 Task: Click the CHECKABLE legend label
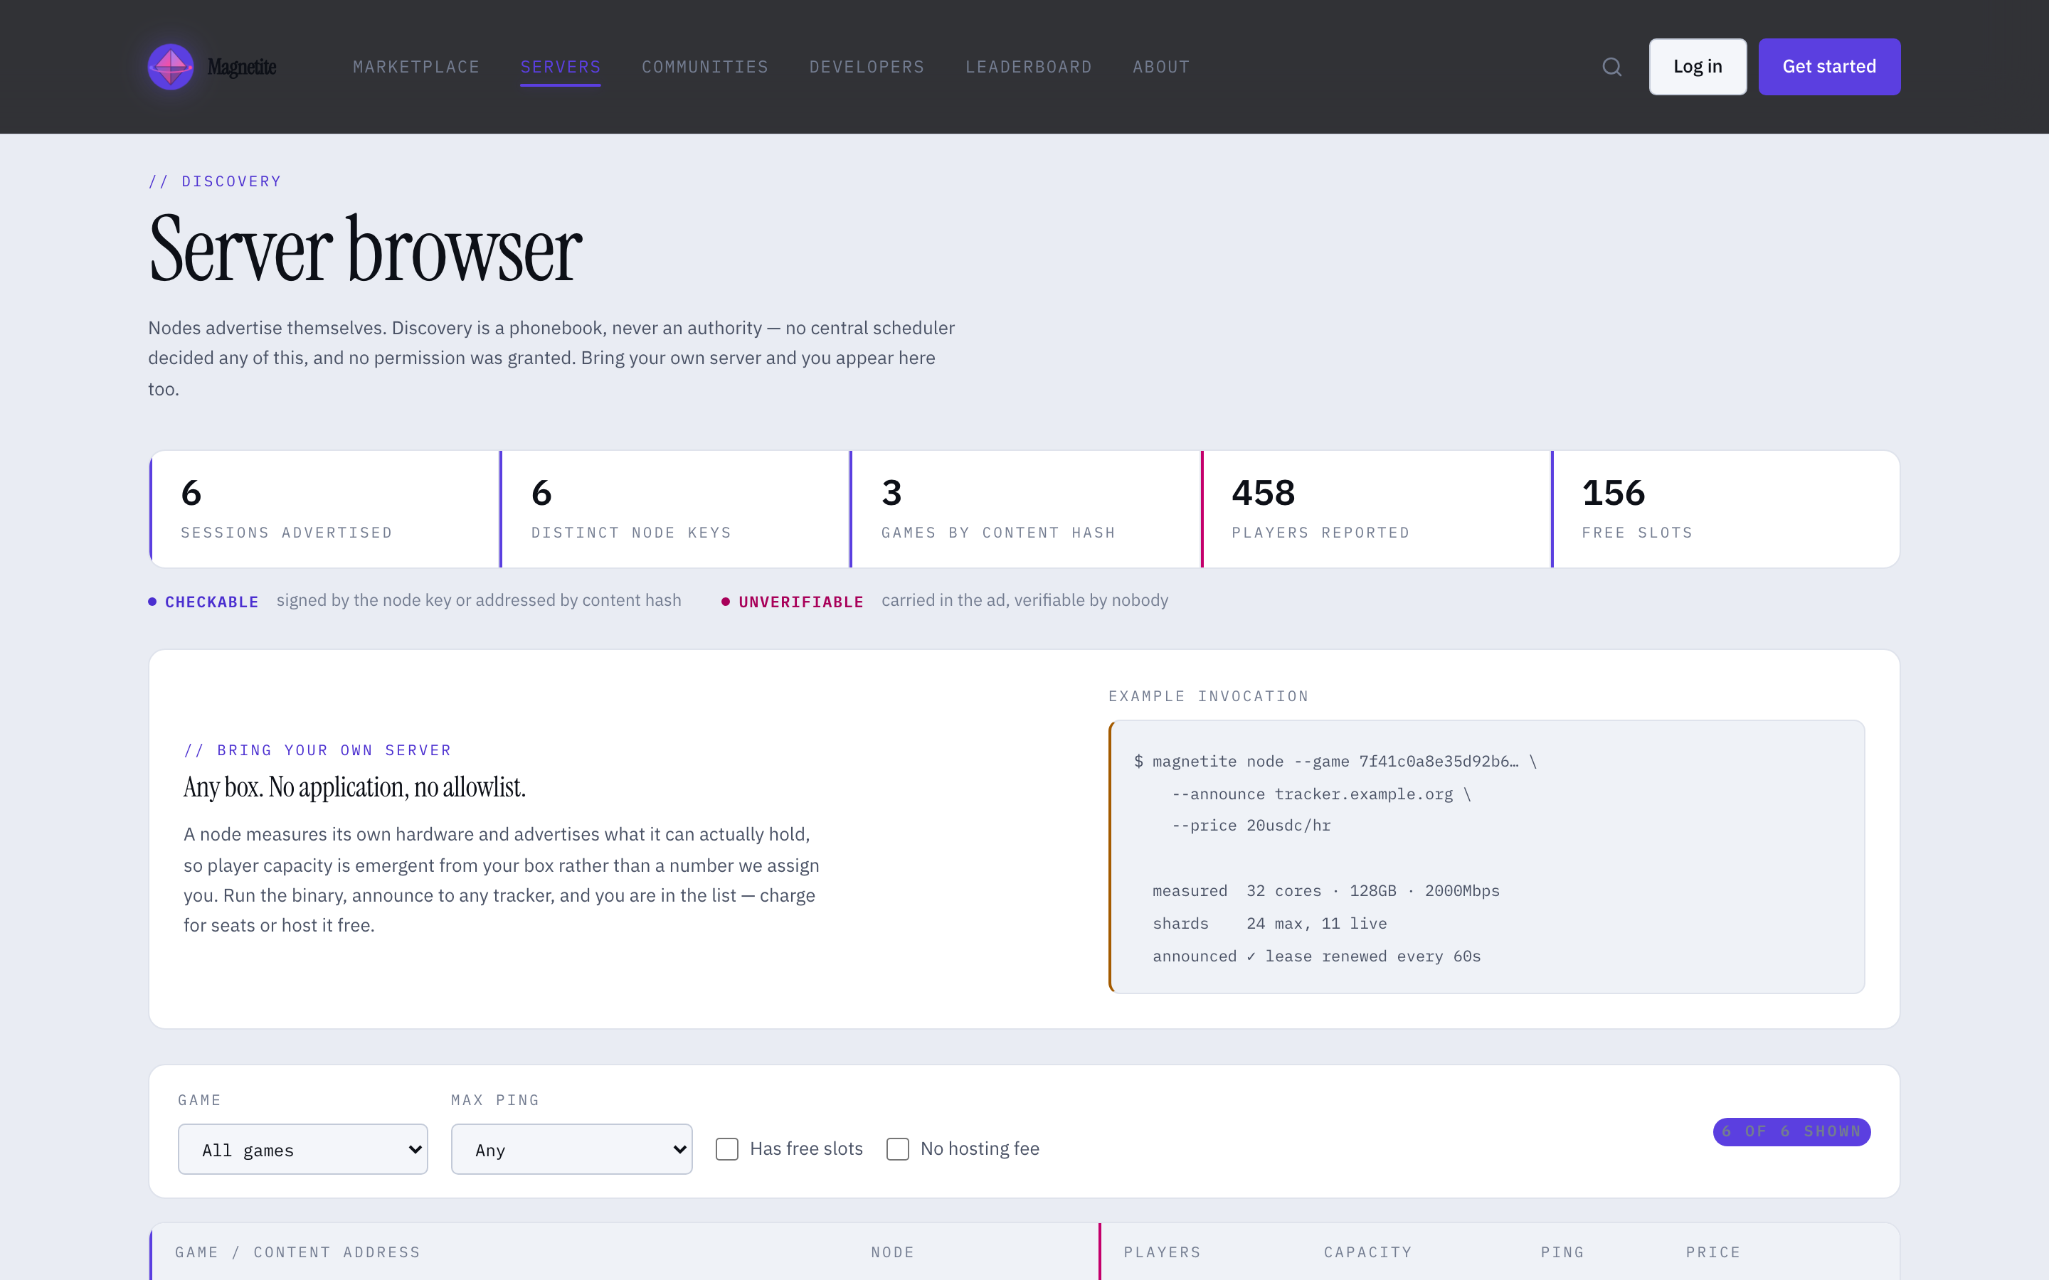tap(212, 602)
